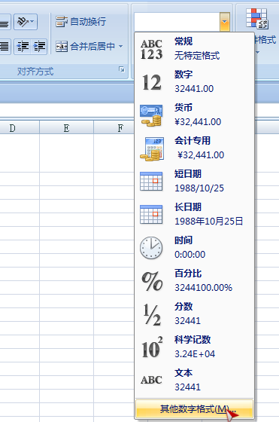
Task: Choose the 长日期 long date calendar icon
Action: coord(151,215)
